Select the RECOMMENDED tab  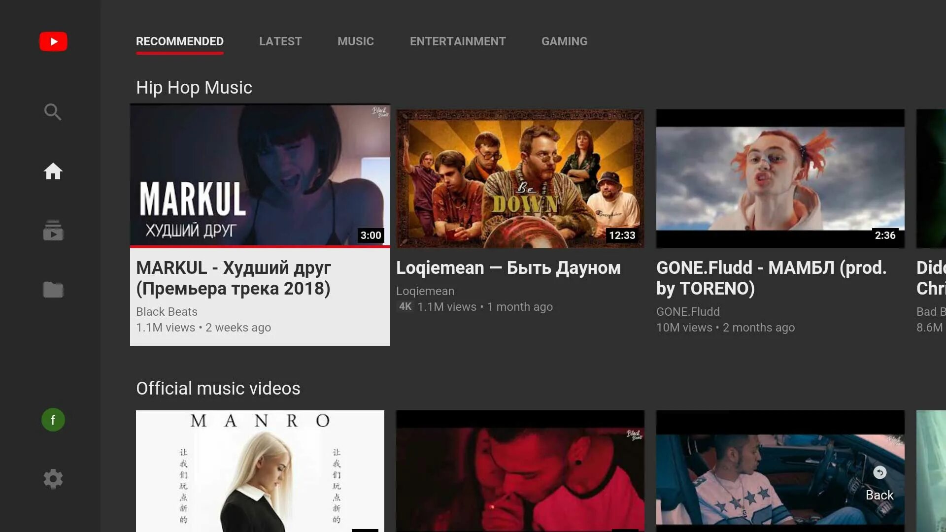(179, 41)
